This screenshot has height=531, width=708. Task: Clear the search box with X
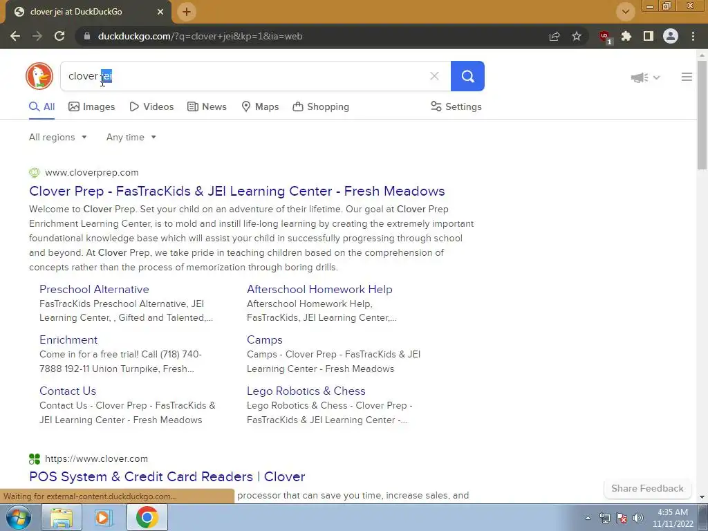pos(434,76)
